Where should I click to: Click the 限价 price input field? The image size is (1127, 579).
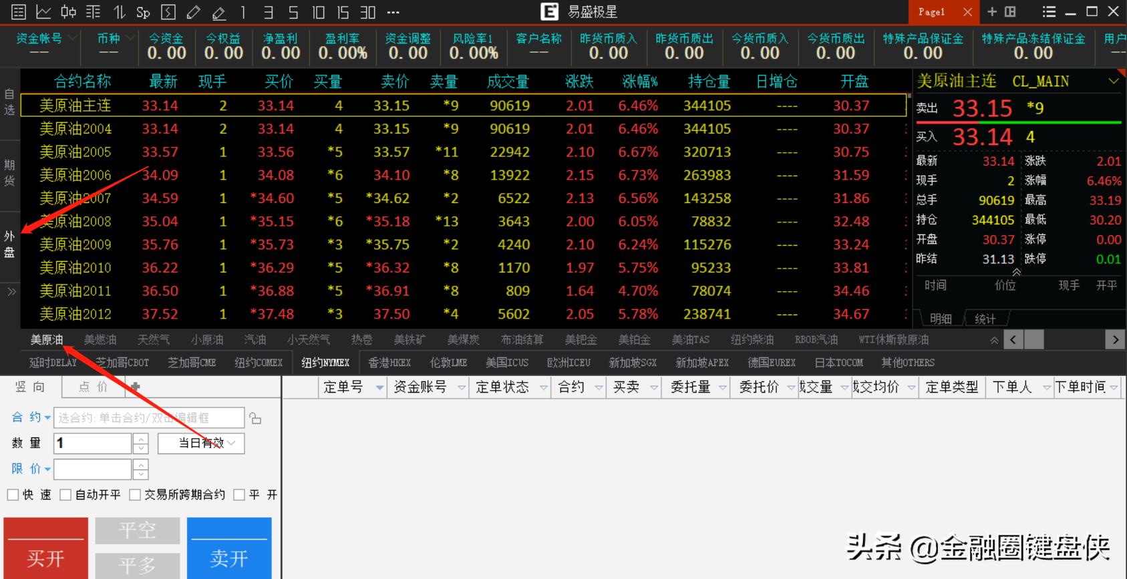(92, 469)
